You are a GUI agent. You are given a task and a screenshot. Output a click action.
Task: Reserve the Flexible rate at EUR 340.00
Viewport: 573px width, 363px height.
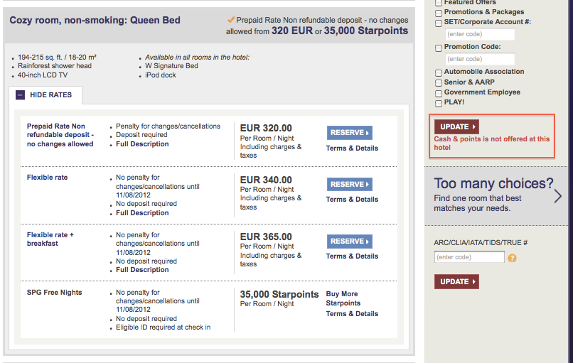click(349, 184)
